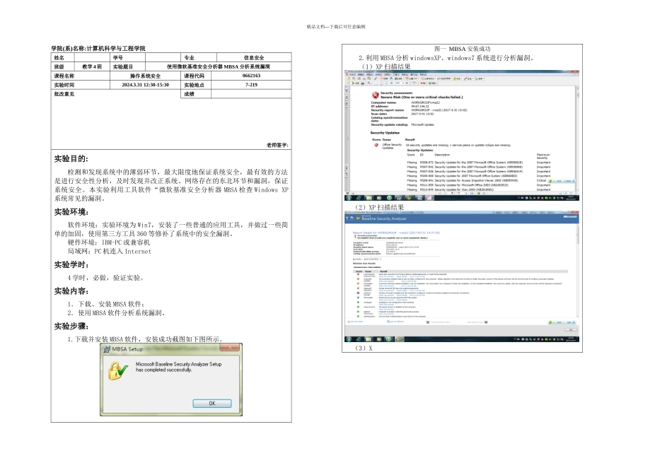Image resolution: width=672 pixels, height=475 pixels.
Task: Open the Baseline Security Analyzer screenshot
Action: 462,276
